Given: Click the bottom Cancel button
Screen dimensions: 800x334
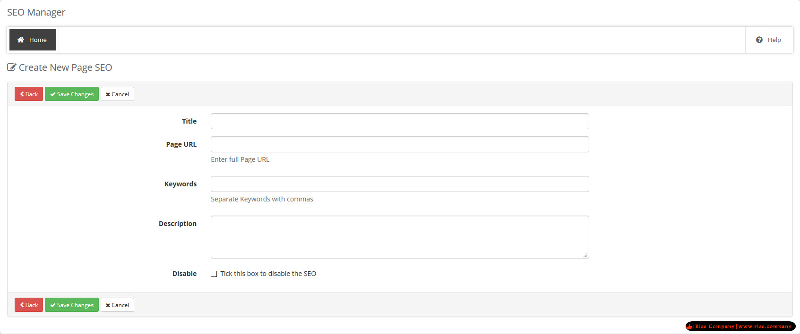Looking at the screenshot, I should (x=117, y=305).
